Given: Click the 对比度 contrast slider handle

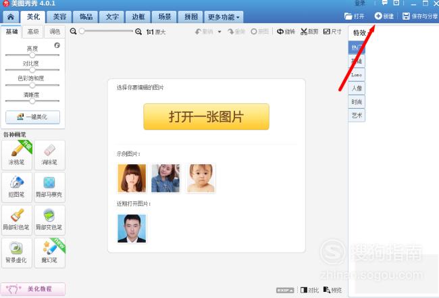Looking at the screenshot, I should 32,70.
